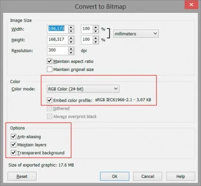Click the Cancel button

coord(147,176)
